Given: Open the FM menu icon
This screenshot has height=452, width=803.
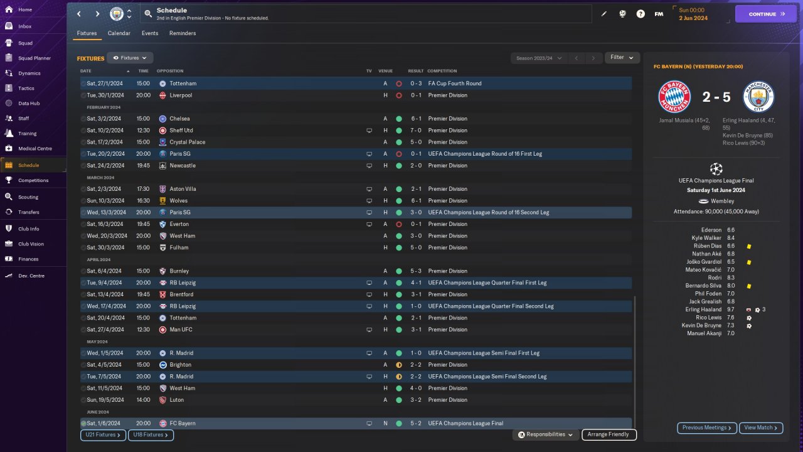Looking at the screenshot, I should [x=659, y=14].
